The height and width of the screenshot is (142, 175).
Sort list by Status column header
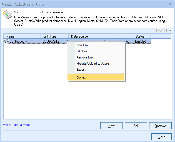[142, 36]
